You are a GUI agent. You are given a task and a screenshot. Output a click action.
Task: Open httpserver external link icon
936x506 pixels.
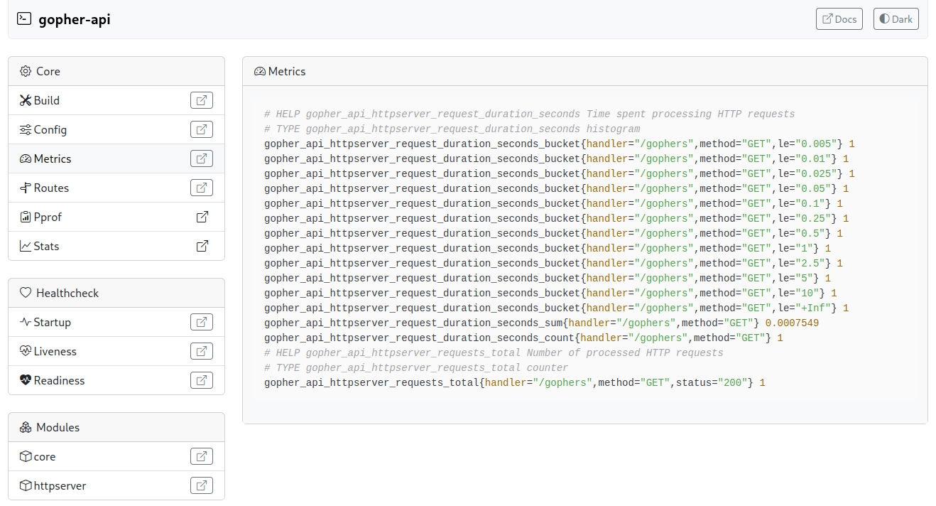click(x=202, y=485)
